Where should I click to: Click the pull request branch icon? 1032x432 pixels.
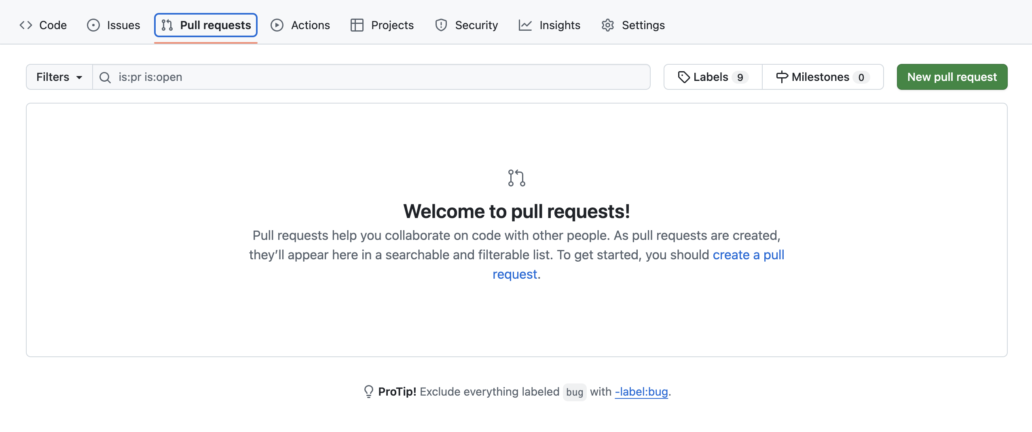pos(166,25)
